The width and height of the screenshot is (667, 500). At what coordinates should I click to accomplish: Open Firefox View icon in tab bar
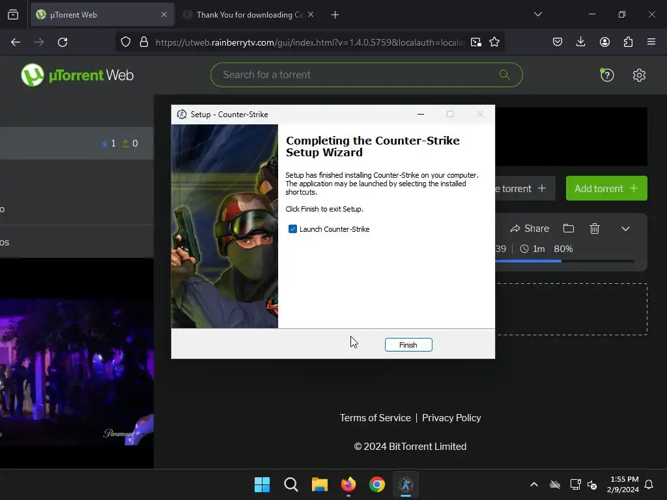[x=13, y=15]
